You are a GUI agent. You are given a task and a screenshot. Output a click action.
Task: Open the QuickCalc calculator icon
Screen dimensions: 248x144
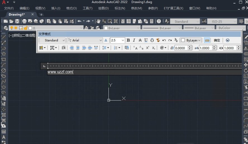[x=152, y=21]
